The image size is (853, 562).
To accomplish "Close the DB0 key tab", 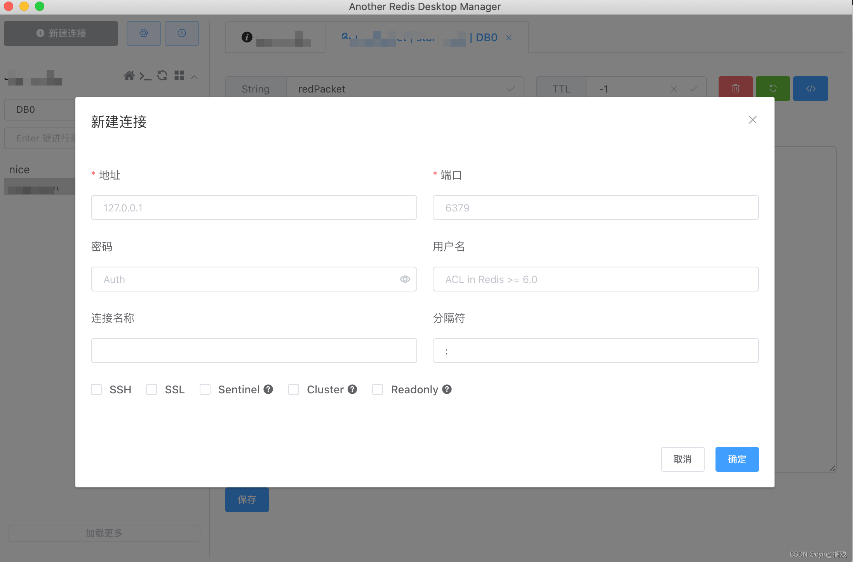I will point(509,38).
